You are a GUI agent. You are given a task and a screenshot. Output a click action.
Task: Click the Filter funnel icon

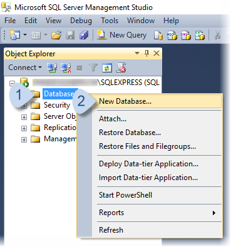(93, 68)
